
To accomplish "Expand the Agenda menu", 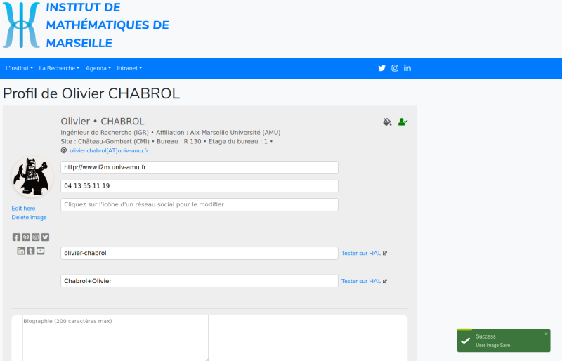I will coord(98,68).
